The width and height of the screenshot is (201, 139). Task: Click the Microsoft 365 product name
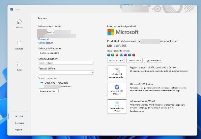117,46
